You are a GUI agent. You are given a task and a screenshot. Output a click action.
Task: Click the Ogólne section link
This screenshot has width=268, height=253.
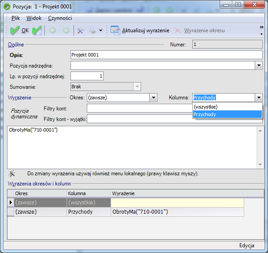16,45
